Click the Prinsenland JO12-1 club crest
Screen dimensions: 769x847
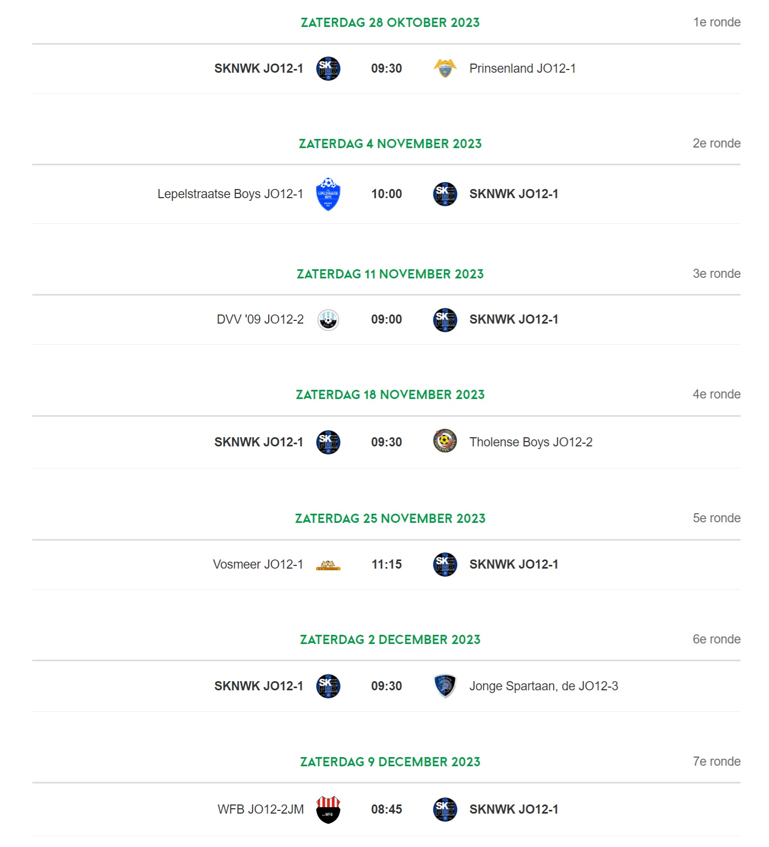coord(445,68)
